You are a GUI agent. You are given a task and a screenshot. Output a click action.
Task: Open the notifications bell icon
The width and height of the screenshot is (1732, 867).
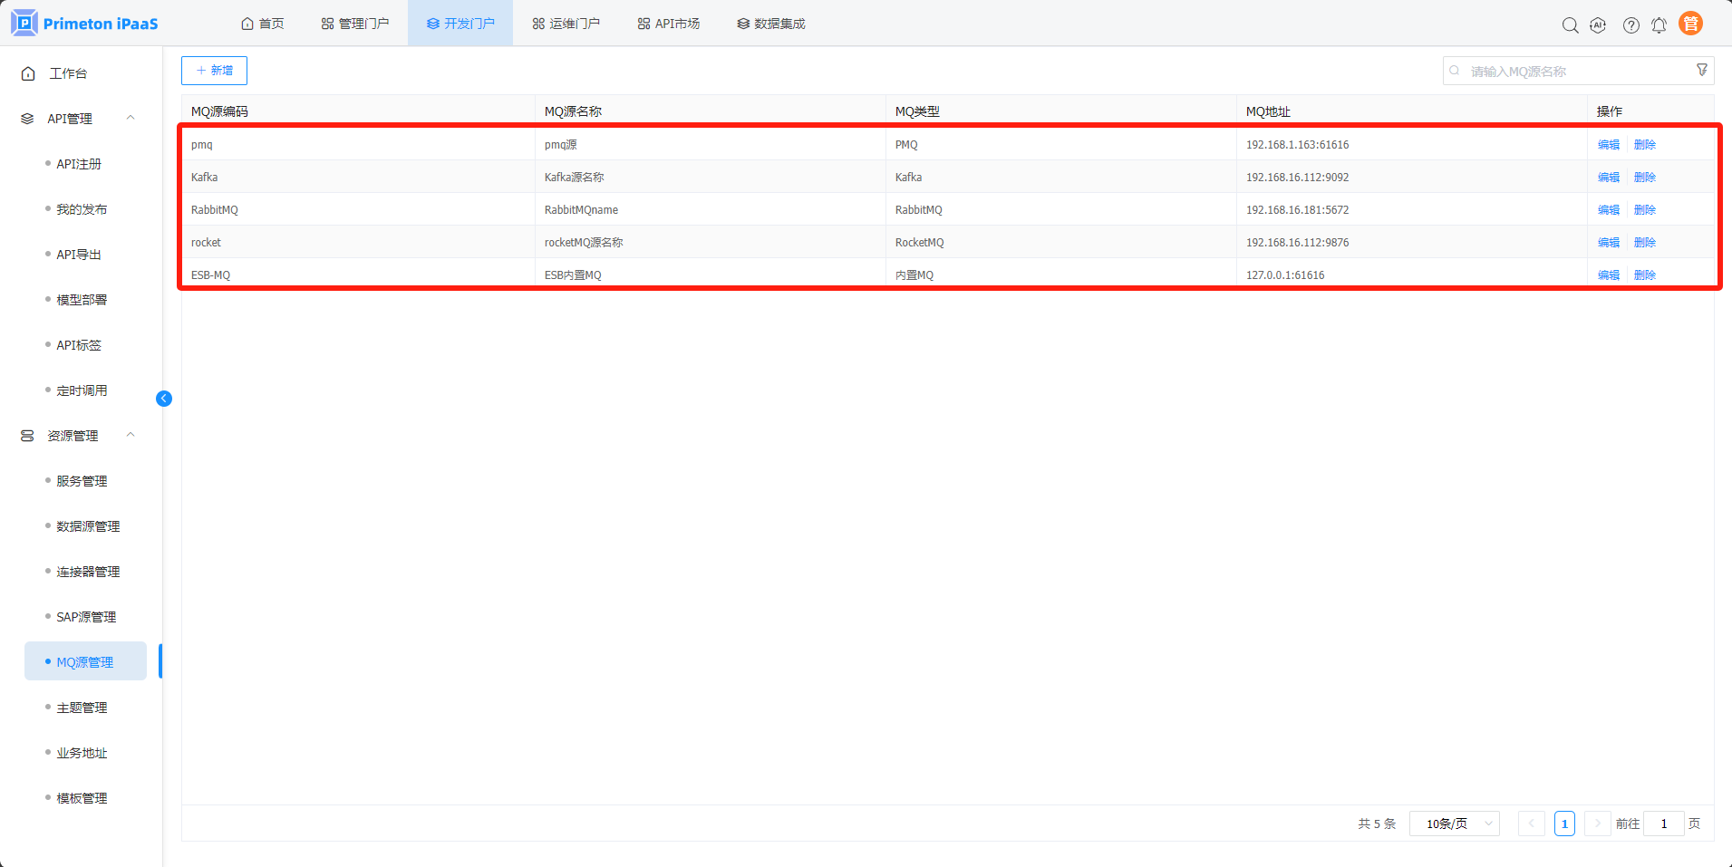tap(1659, 25)
